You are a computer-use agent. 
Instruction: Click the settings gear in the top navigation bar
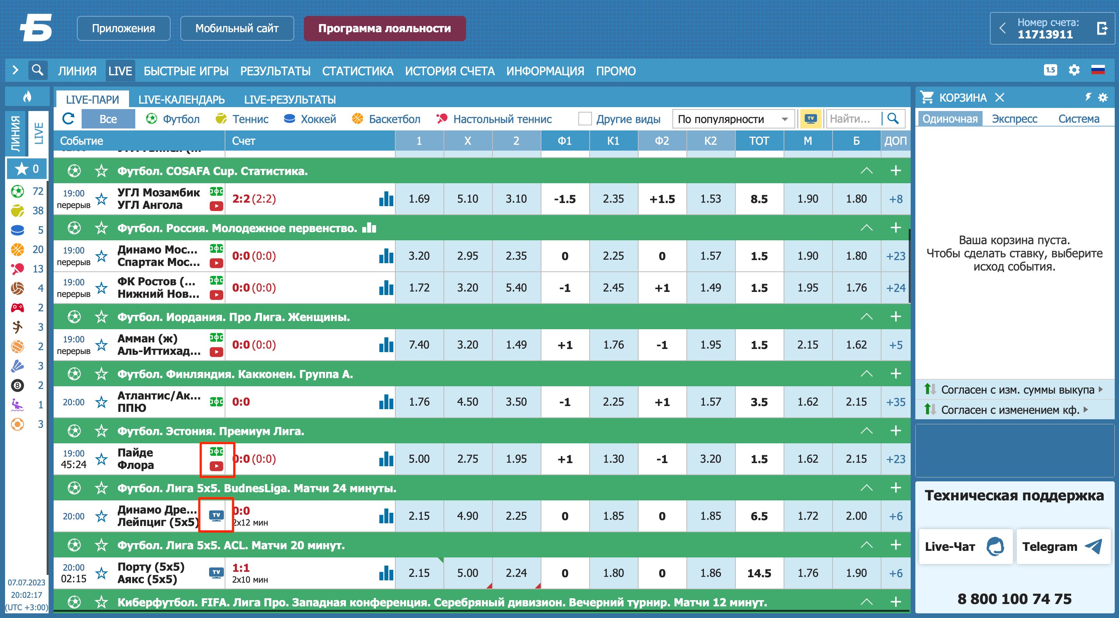[x=1074, y=70]
